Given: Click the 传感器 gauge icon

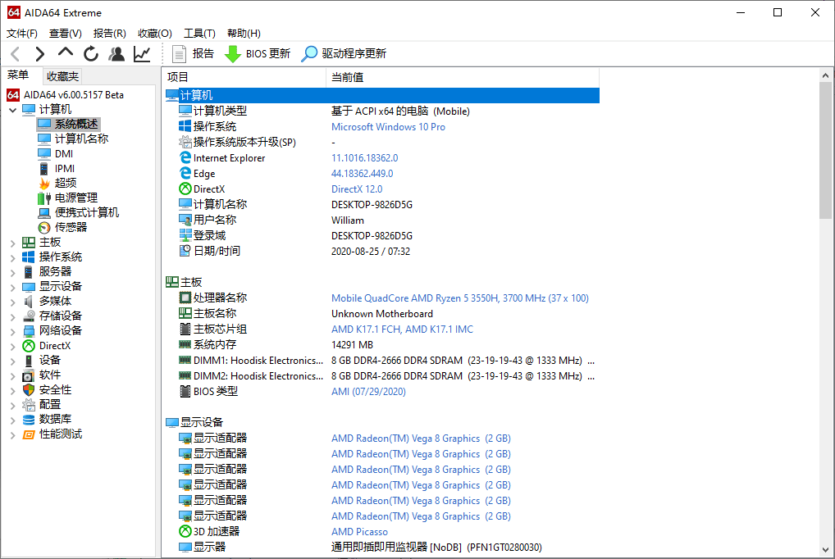Looking at the screenshot, I should pyautogui.click(x=44, y=228).
